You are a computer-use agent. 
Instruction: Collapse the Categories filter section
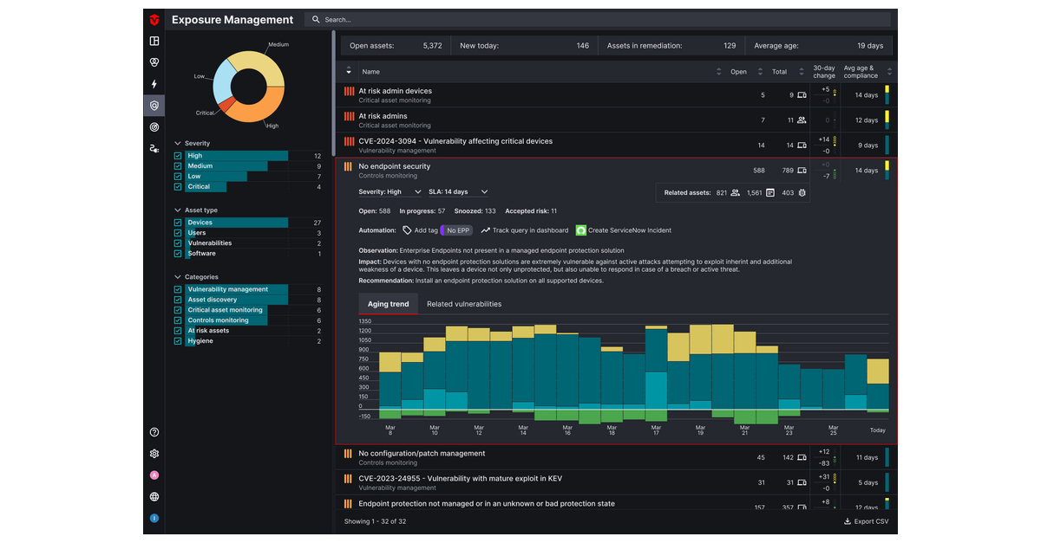pos(178,277)
